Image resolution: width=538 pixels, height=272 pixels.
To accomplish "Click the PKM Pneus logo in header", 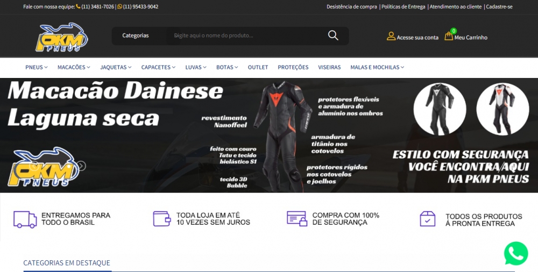I will (62, 37).
